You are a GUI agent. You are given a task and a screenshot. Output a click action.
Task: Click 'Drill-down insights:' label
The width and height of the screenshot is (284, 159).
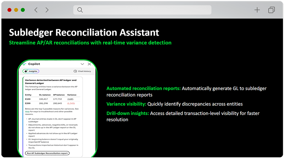128,113
